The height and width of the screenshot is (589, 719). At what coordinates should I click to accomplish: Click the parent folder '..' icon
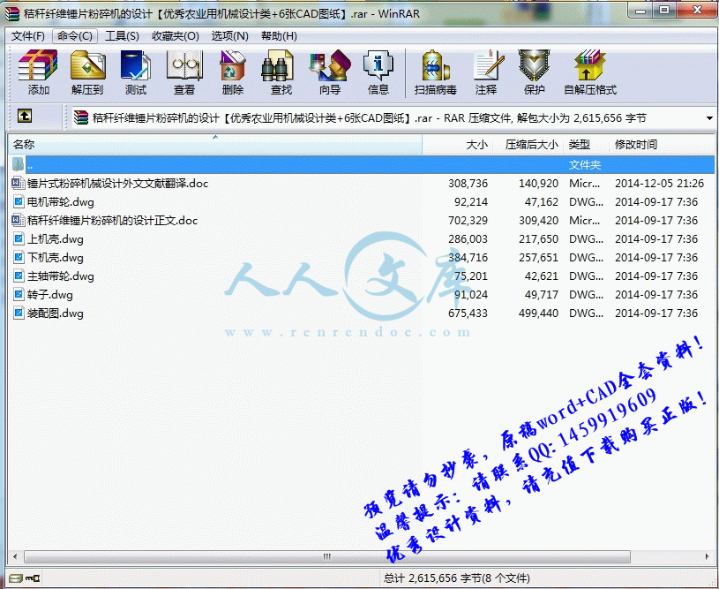coord(18,164)
